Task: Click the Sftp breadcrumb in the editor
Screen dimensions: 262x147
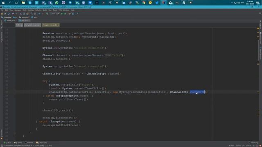Action: tap(19, 25)
